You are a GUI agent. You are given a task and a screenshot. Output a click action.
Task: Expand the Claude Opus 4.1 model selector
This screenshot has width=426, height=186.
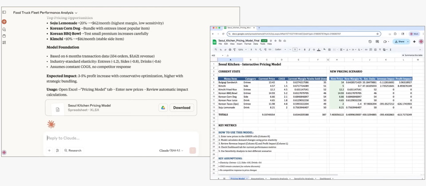tap(172, 151)
